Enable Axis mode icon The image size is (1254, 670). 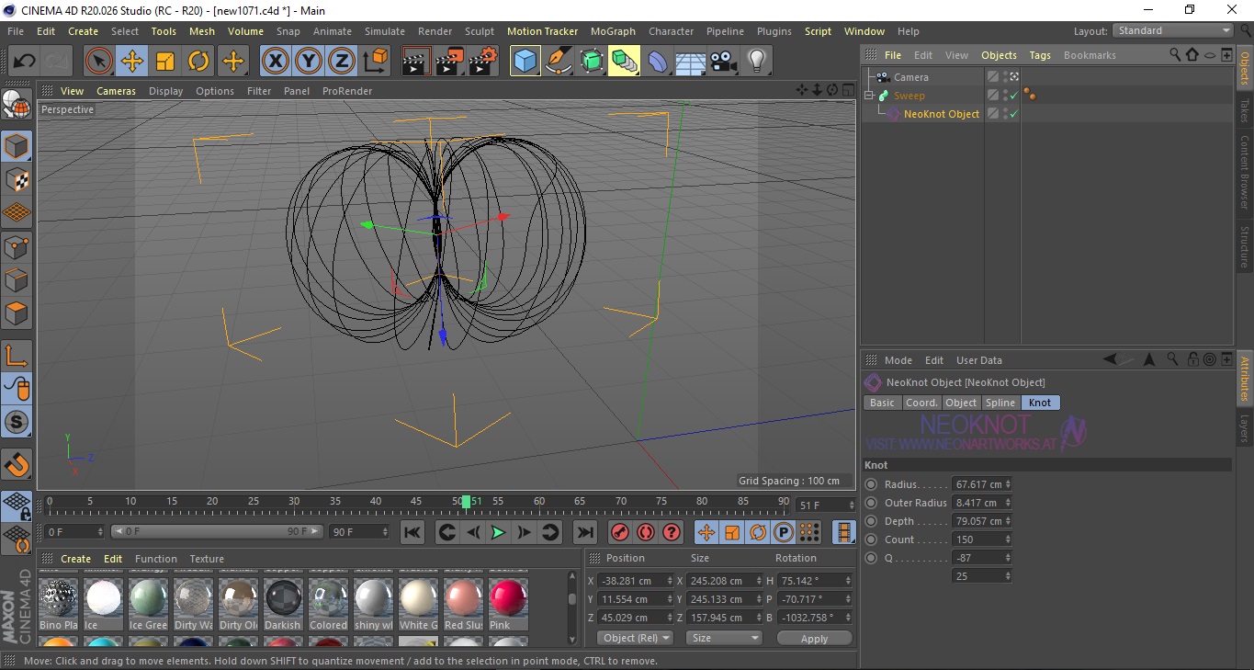(x=17, y=355)
